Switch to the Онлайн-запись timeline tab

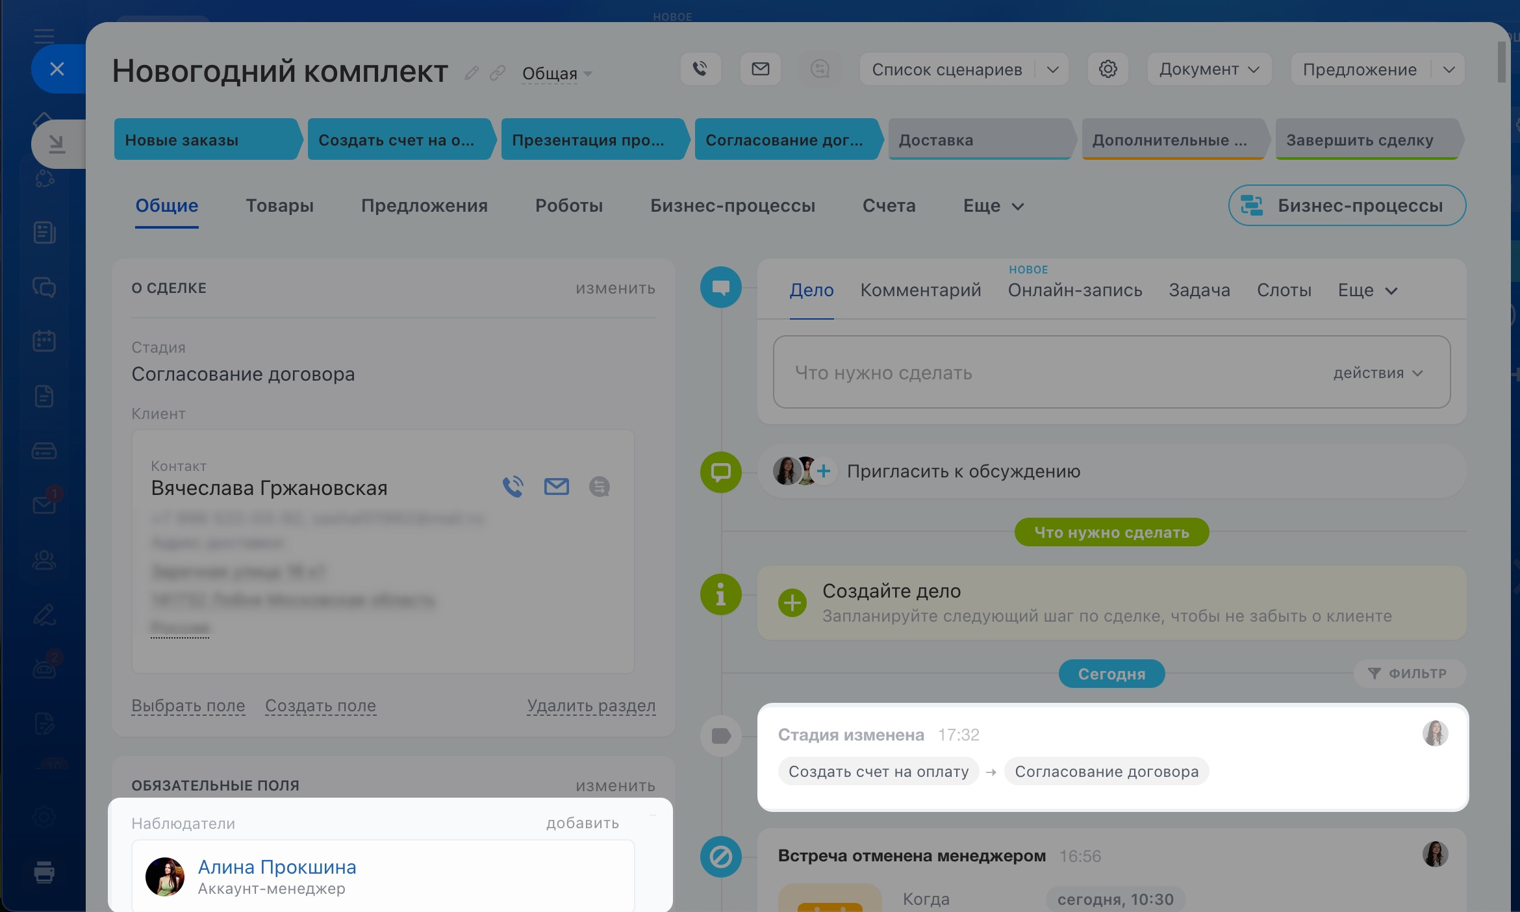1075,290
